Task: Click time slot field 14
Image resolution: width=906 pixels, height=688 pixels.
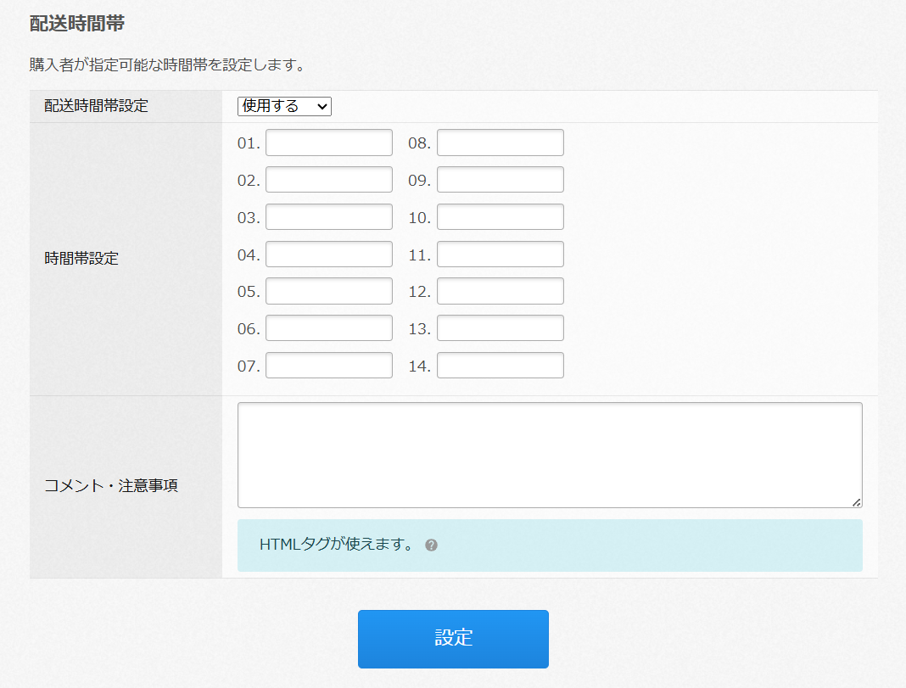Action: pos(500,366)
